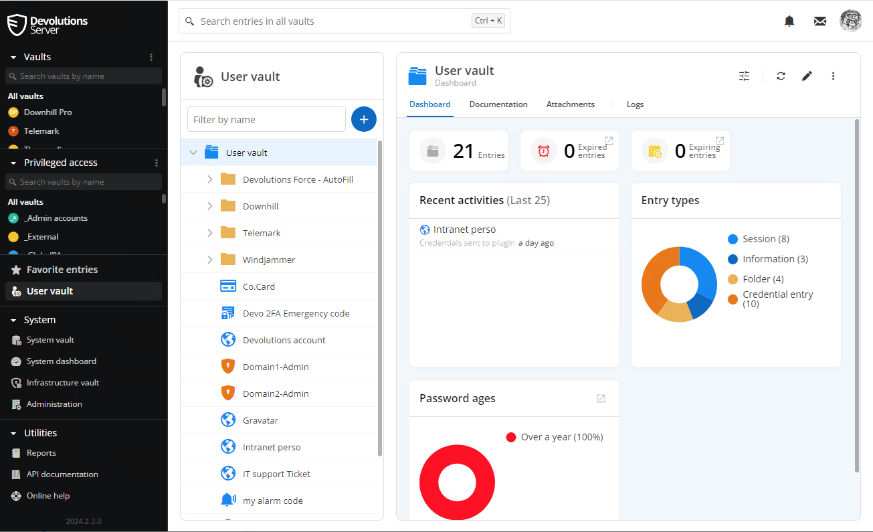This screenshot has width=873, height=532.
Task: Switch to the Attachments tab
Action: coord(571,104)
